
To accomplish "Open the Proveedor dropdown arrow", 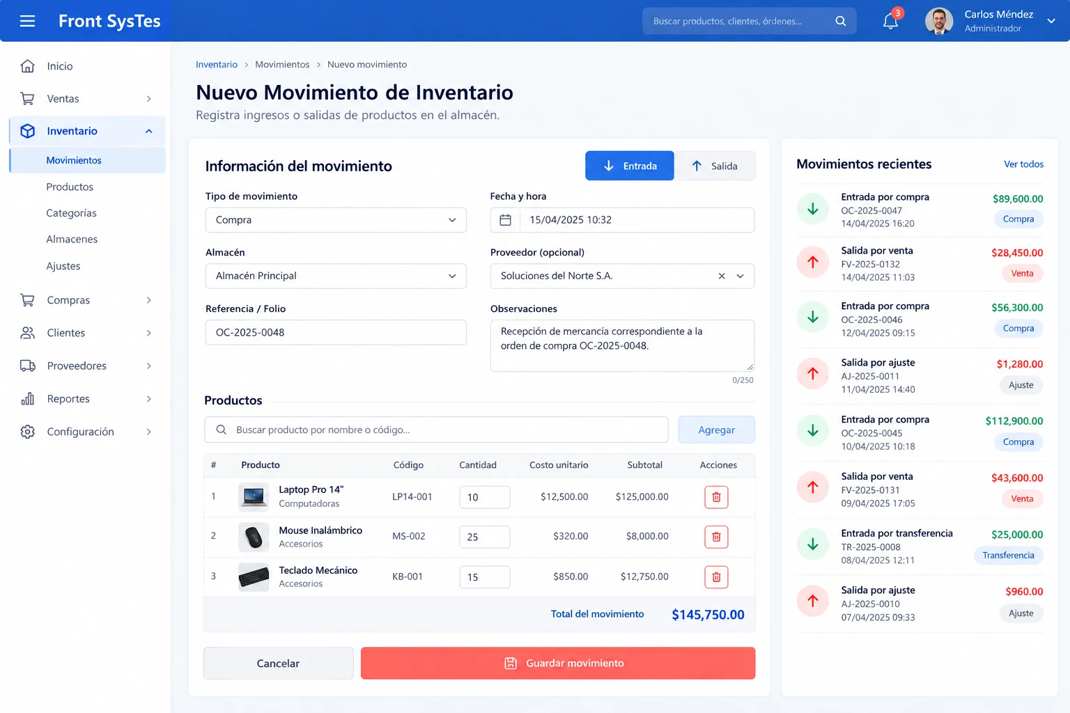I will point(741,276).
